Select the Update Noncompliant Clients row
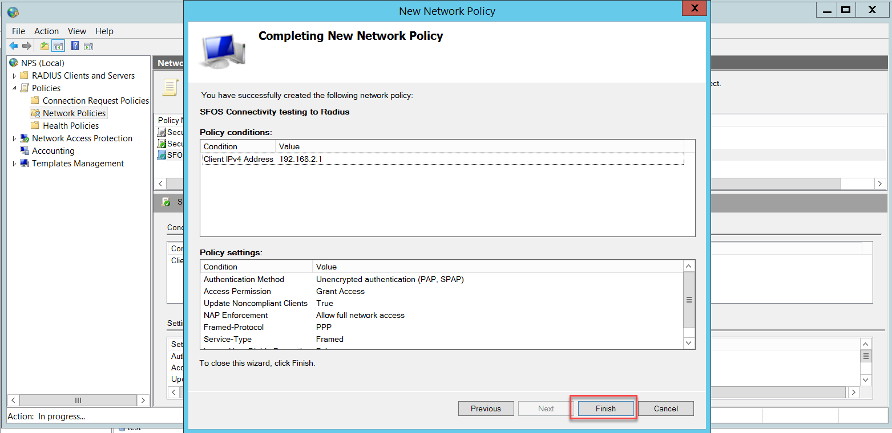The image size is (892, 433). pyautogui.click(x=442, y=303)
